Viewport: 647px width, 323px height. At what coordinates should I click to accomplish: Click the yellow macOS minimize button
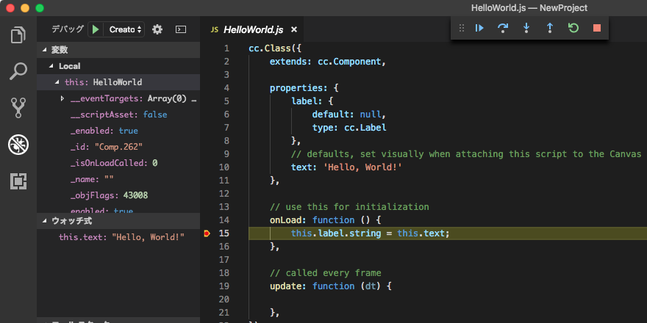pos(25,8)
